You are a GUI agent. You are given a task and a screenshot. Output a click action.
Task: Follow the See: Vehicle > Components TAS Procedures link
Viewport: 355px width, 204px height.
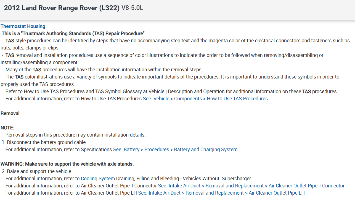(205, 99)
